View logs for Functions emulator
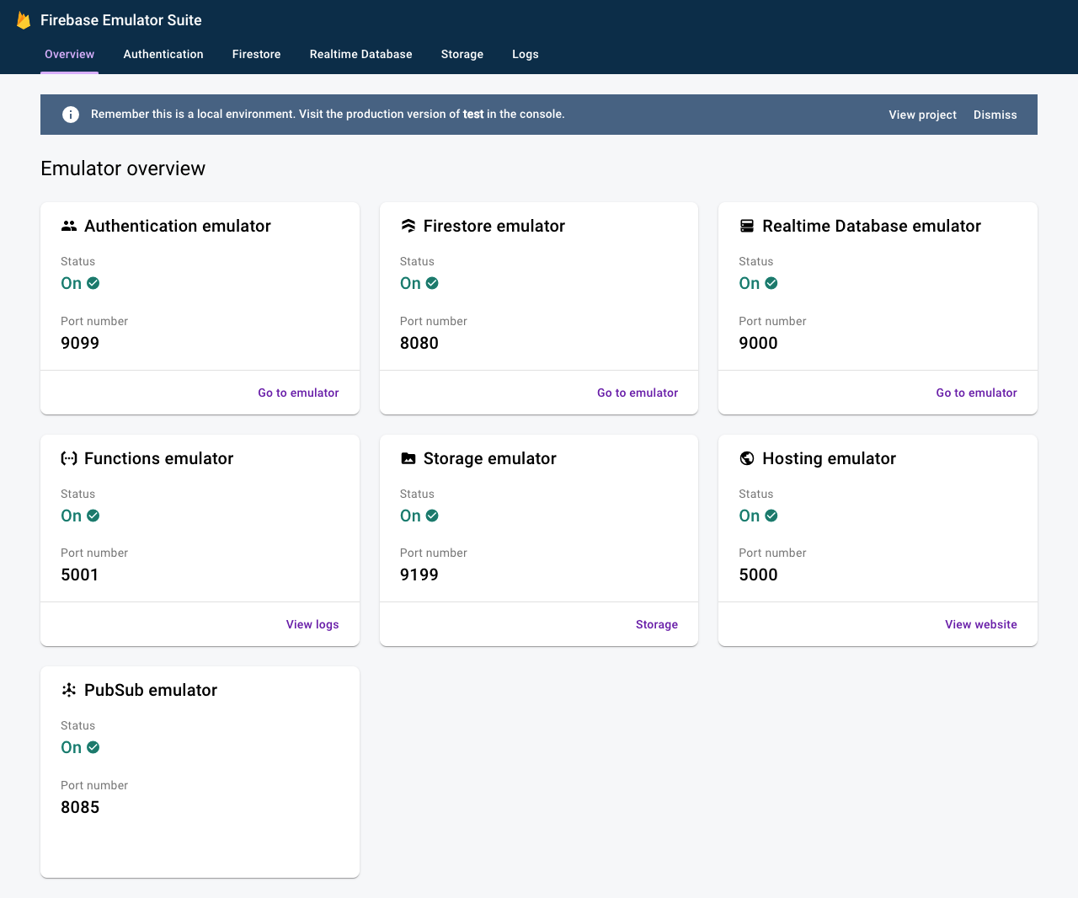Image resolution: width=1078 pixels, height=898 pixels. (x=312, y=624)
